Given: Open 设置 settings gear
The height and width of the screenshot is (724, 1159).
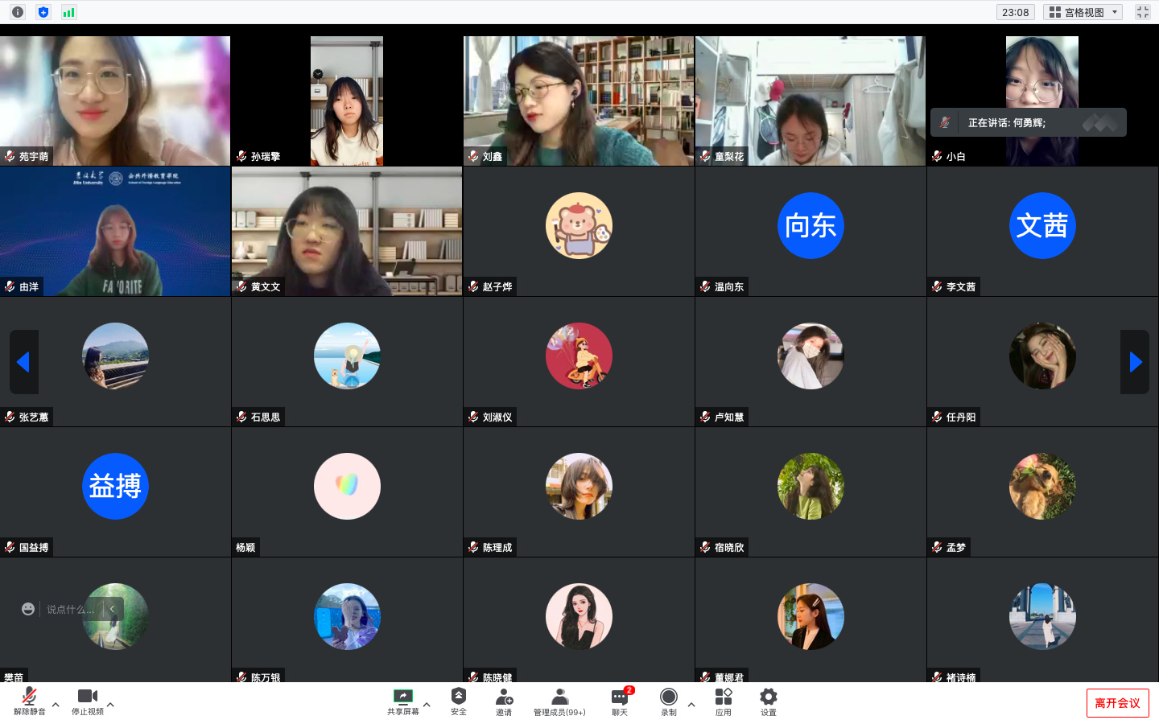Looking at the screenshot, I should point(769,701).
